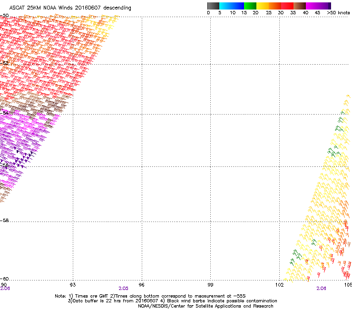
Task: Click the green 15-20 knots legend segment
Action: pyautogui.click(x=250, y=6)
